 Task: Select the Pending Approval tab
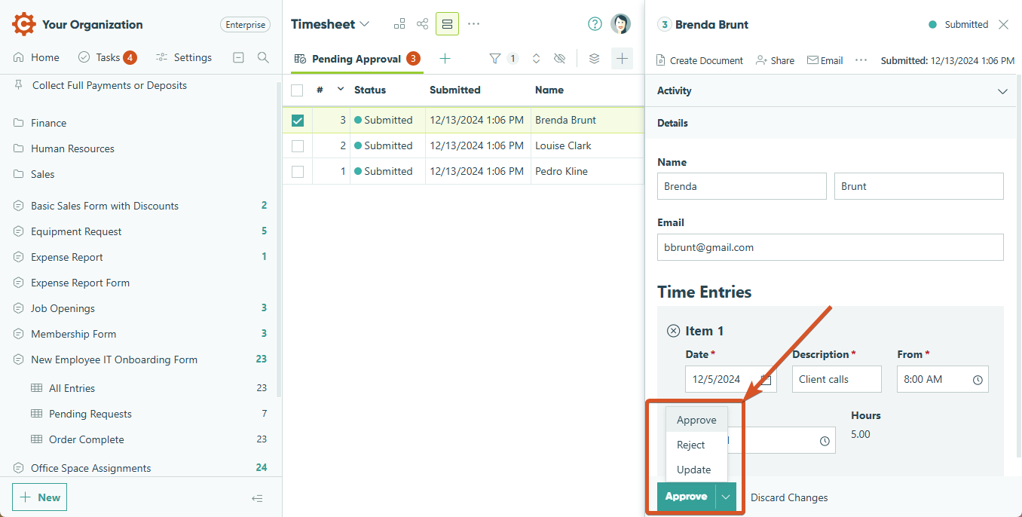[356, 59]
